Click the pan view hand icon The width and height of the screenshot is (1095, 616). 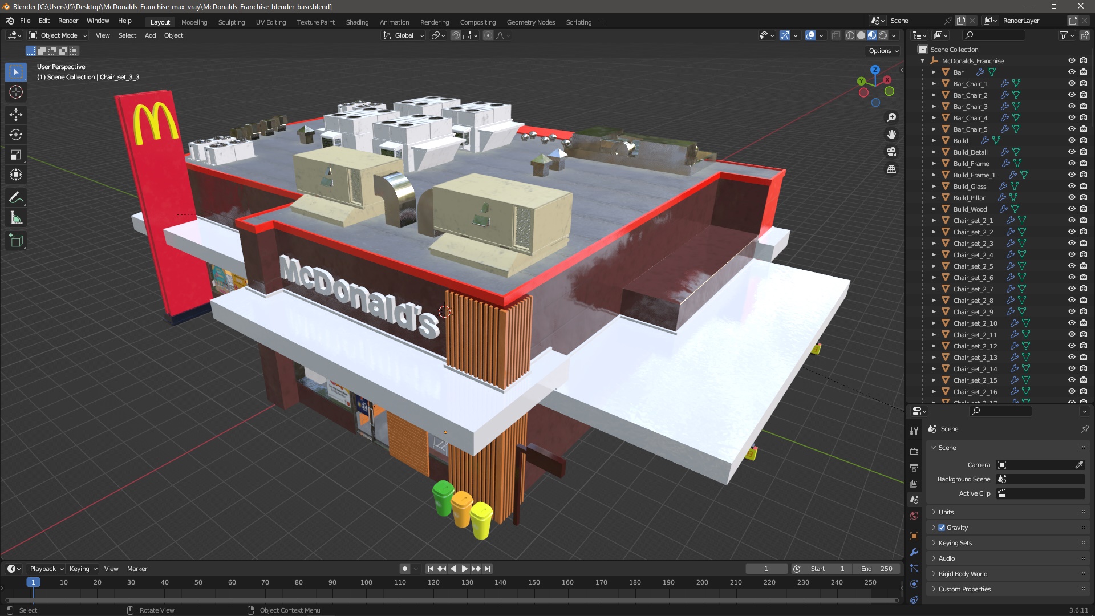click(x=891, y=135)
